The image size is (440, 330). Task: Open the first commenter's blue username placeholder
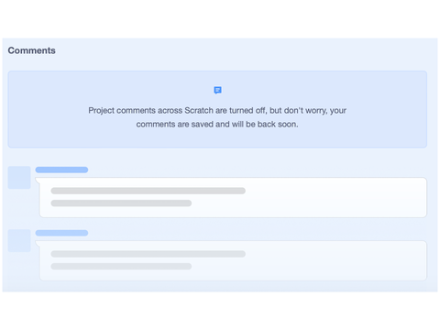pyautogui.click(x=61, y=170)
